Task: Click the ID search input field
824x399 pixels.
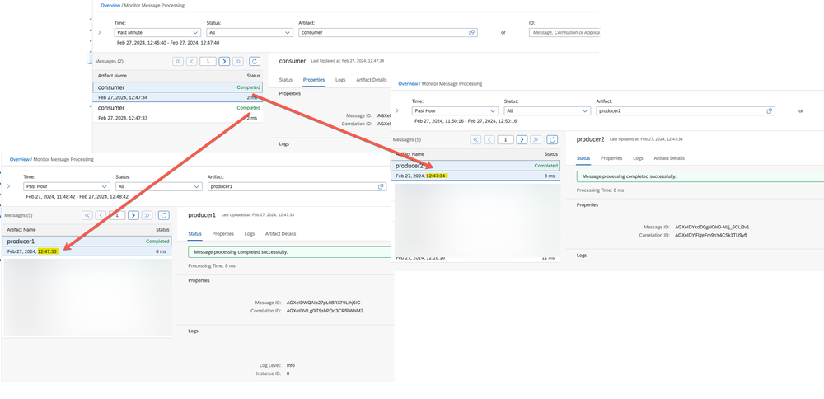Action: pyautogui.click(x=593, y=32)
